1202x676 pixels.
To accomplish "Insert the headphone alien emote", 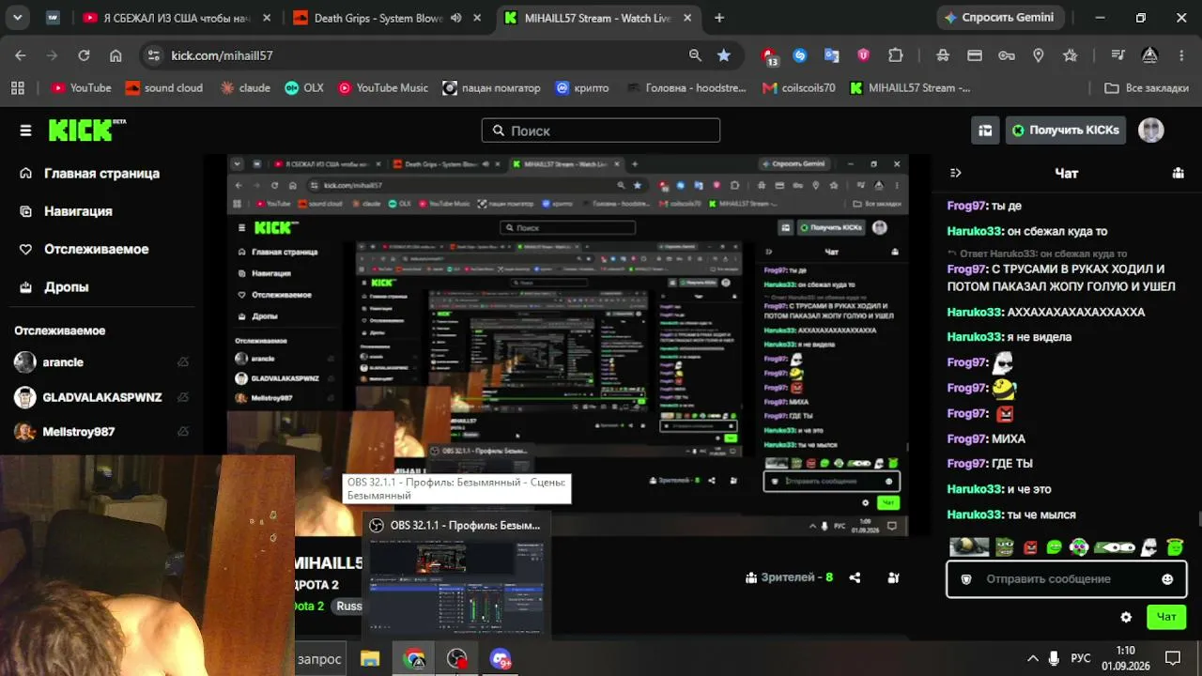I will [1079, 546].
